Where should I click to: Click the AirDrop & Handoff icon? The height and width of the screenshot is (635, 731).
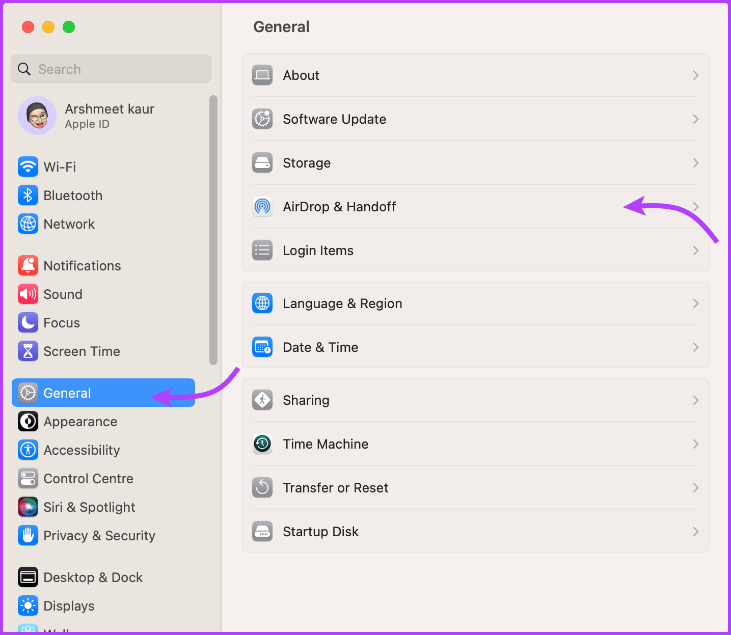click(262, 207)
